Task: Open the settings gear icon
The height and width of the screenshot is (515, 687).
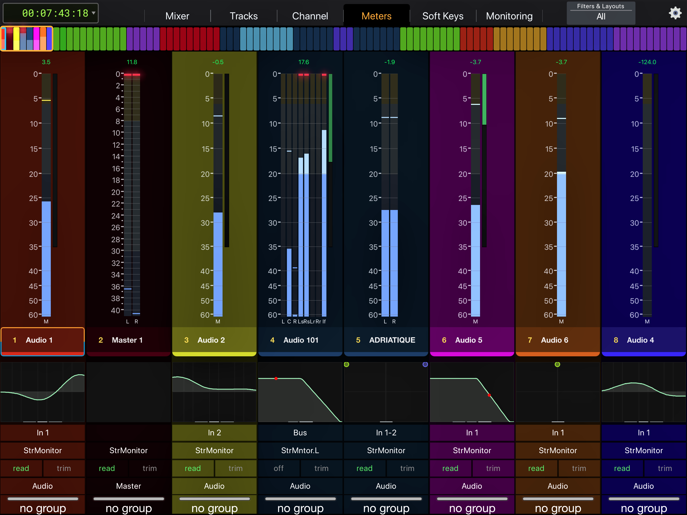Action: [675, 13]
